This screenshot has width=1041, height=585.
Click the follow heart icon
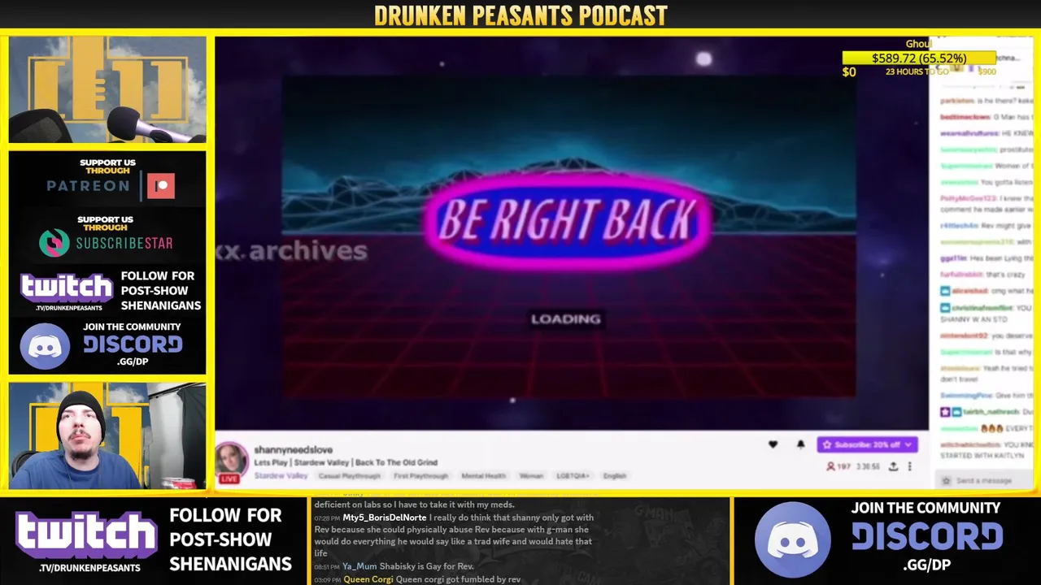[x=773, y=444]
